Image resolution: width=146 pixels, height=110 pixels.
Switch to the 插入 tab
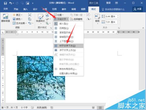pyautogui.click(x=25, y=9)
